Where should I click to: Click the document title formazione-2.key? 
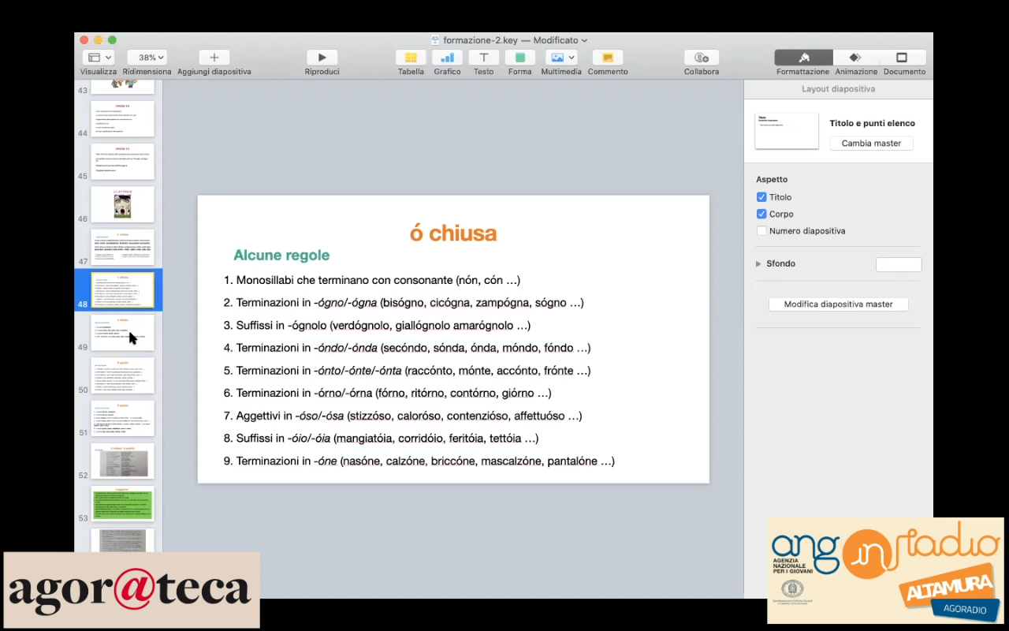(481, 40)
